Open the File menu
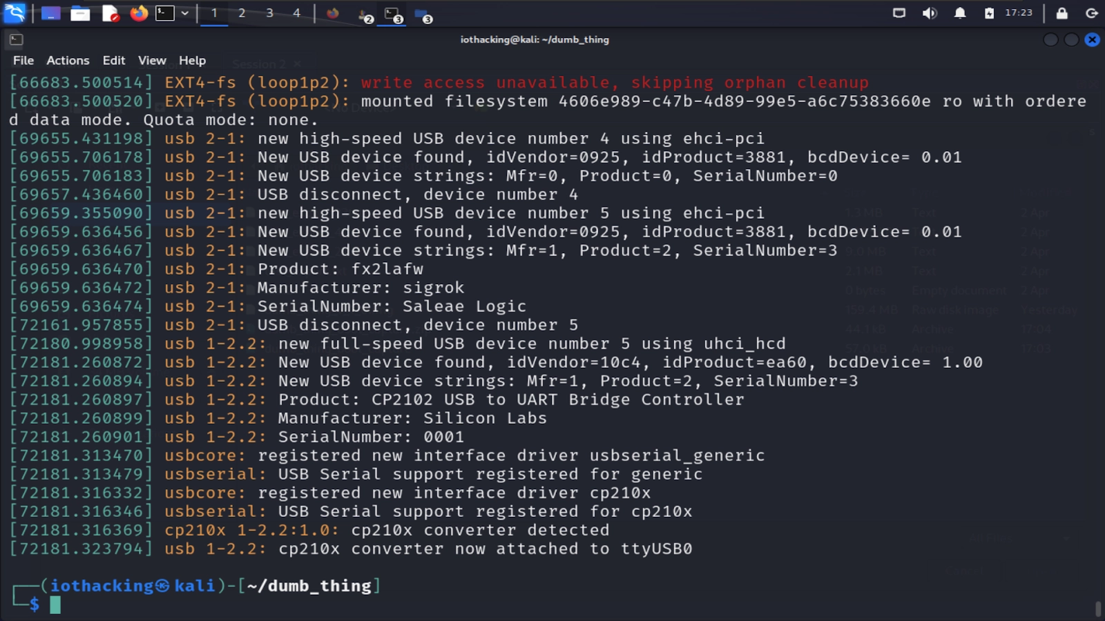 click(23, 61)
